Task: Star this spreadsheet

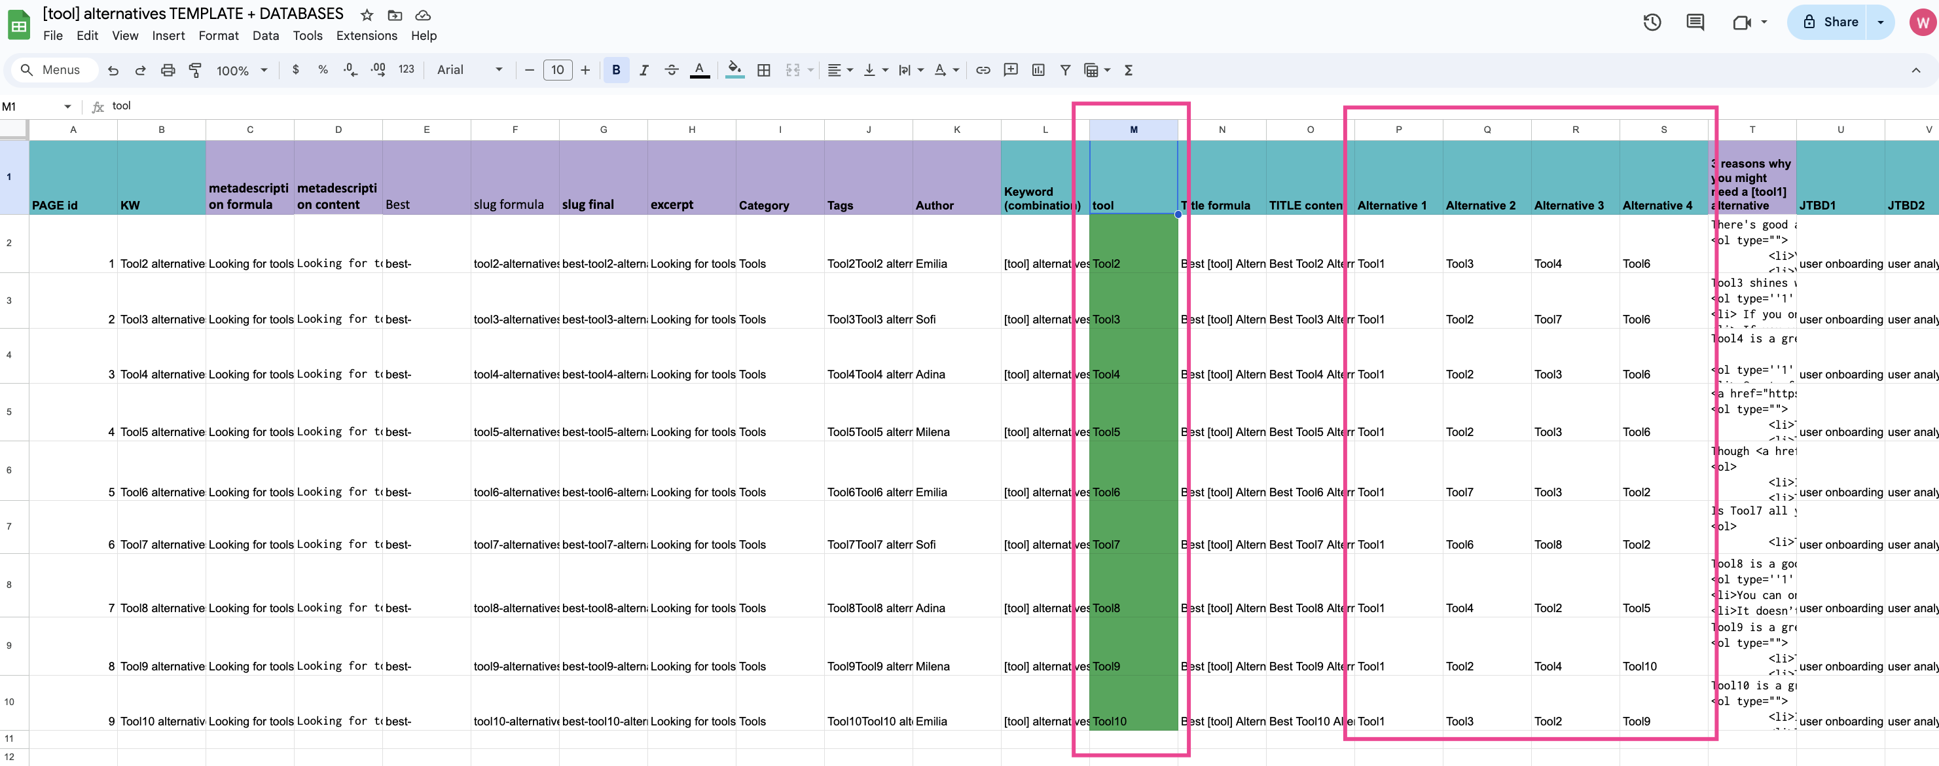Action: point(367,15)
